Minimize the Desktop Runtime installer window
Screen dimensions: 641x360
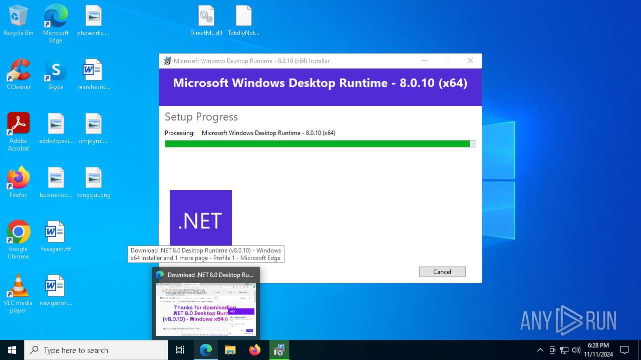[x=425, y=60]
